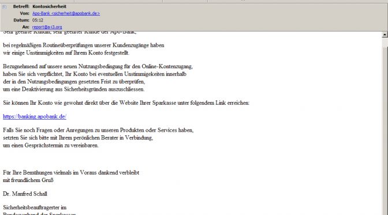This screenshot has width=388, height=215.
Task: Click the scrollbar up arrow
Action: point(385,35)
